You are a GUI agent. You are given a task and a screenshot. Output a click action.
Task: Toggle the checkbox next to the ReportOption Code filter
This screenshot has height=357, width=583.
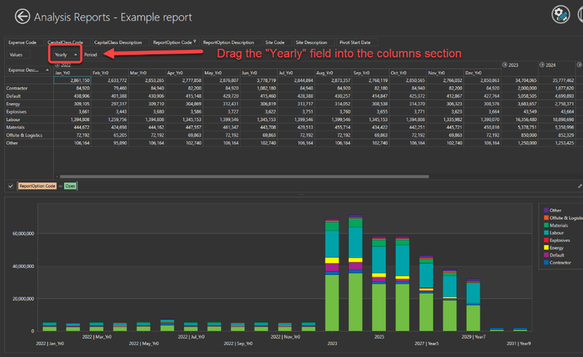click(9, 185)
